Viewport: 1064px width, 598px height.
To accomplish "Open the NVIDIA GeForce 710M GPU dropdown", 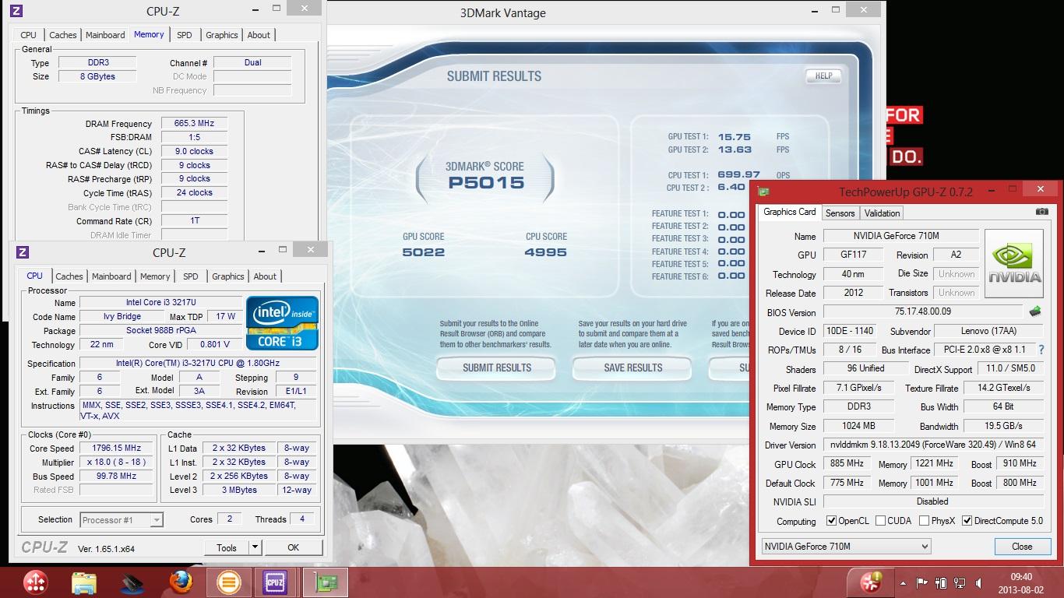I will pos(846,547).
